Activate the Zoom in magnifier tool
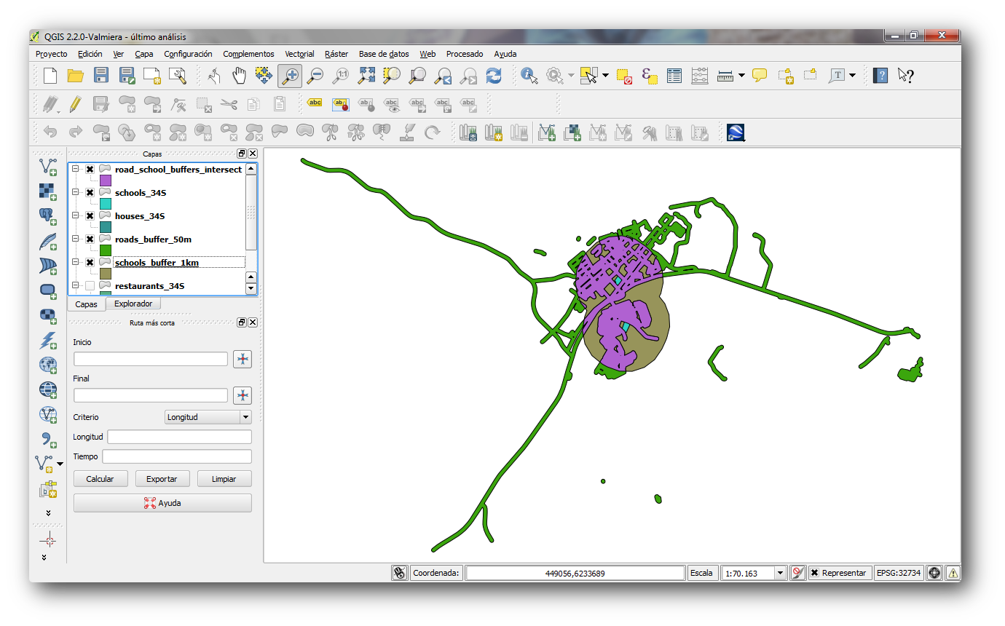The height and width of the screenshot is (626, 1005). 290,75
